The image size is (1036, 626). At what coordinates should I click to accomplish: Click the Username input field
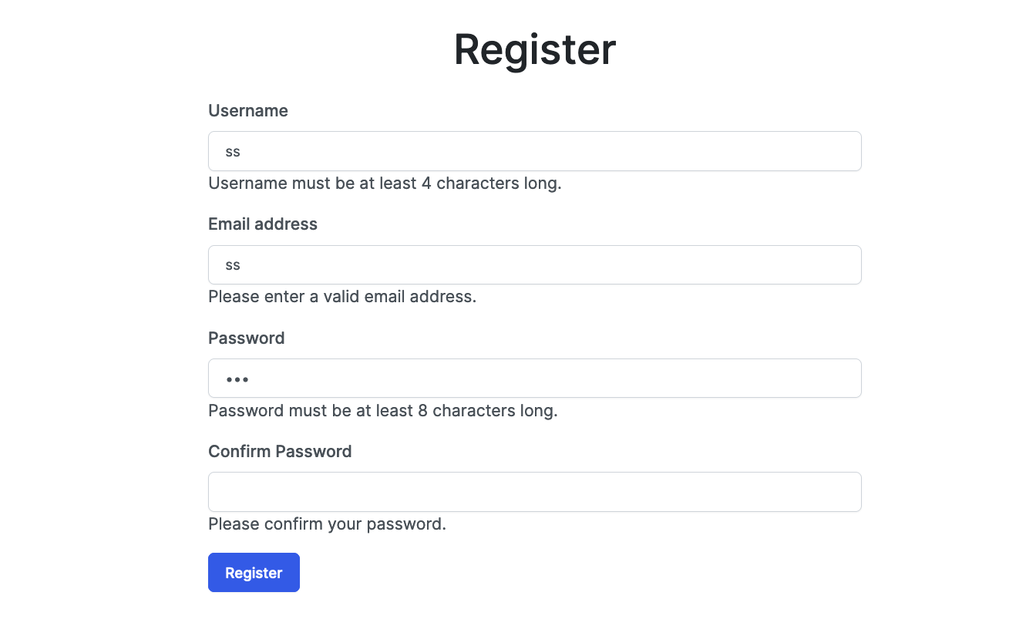pos(534,151)
